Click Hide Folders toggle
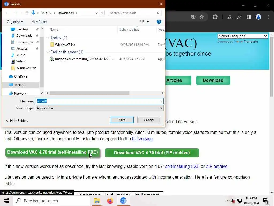The height and width of the screenshot is (206, 274). pos(17,121)
